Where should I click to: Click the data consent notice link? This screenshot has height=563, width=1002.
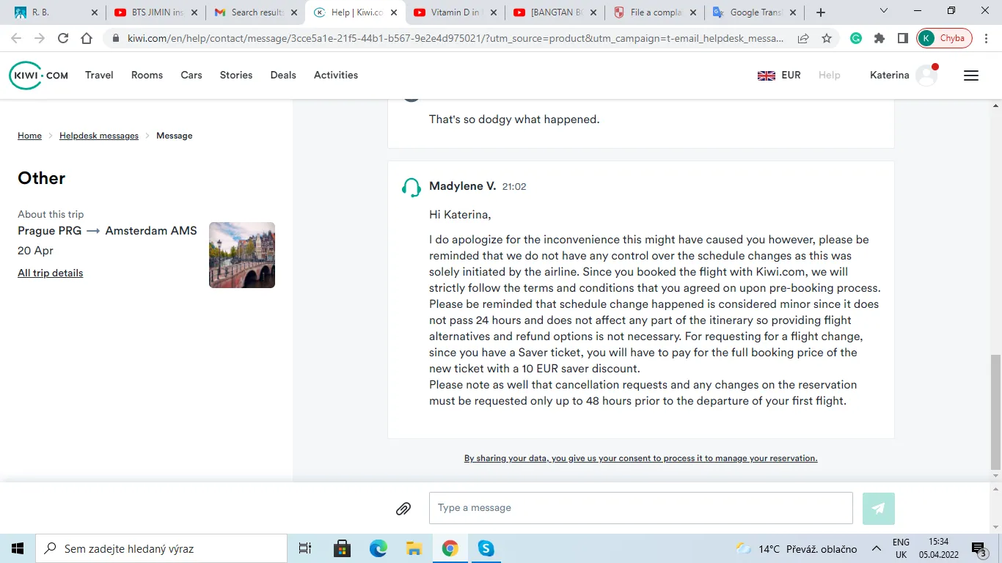(x=640, y=458)
